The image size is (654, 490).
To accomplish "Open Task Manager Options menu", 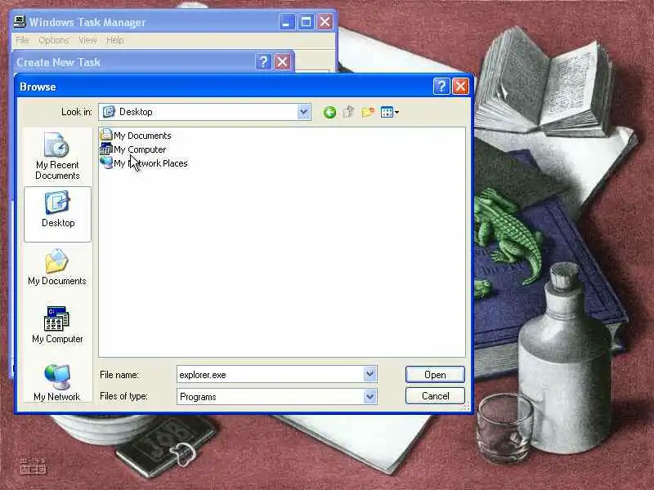I will (53, 40).
